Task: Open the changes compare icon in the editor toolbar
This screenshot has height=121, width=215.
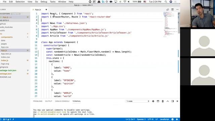Action: [168, 10]
